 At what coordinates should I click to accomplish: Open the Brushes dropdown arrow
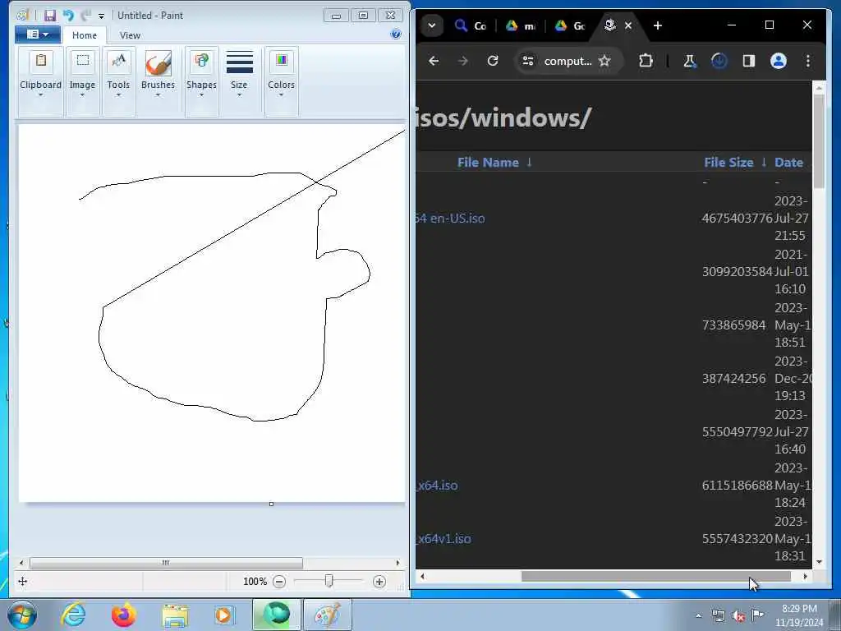[159, 95]
